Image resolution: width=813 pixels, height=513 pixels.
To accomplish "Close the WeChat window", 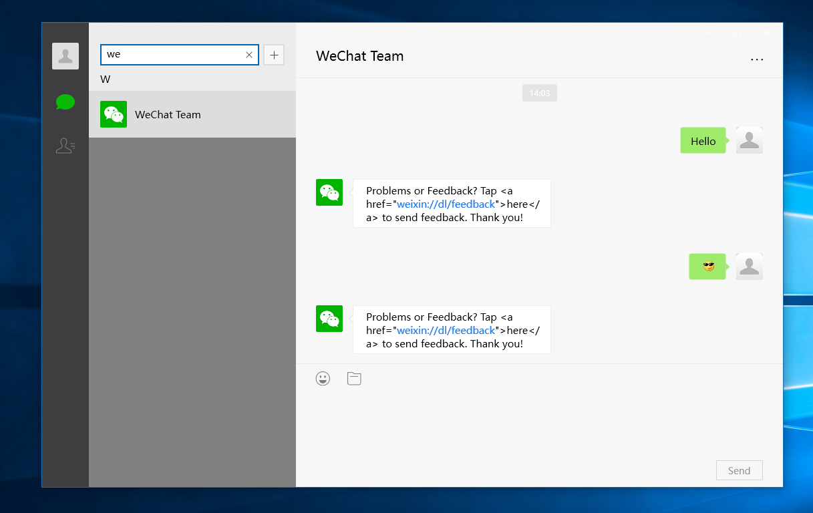I will [x=768, y=33].
